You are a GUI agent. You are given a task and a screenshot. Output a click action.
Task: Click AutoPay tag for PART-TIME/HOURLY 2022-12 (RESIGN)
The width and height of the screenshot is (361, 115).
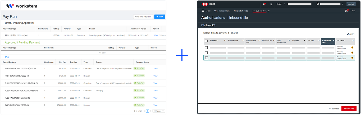click(139, 68)
